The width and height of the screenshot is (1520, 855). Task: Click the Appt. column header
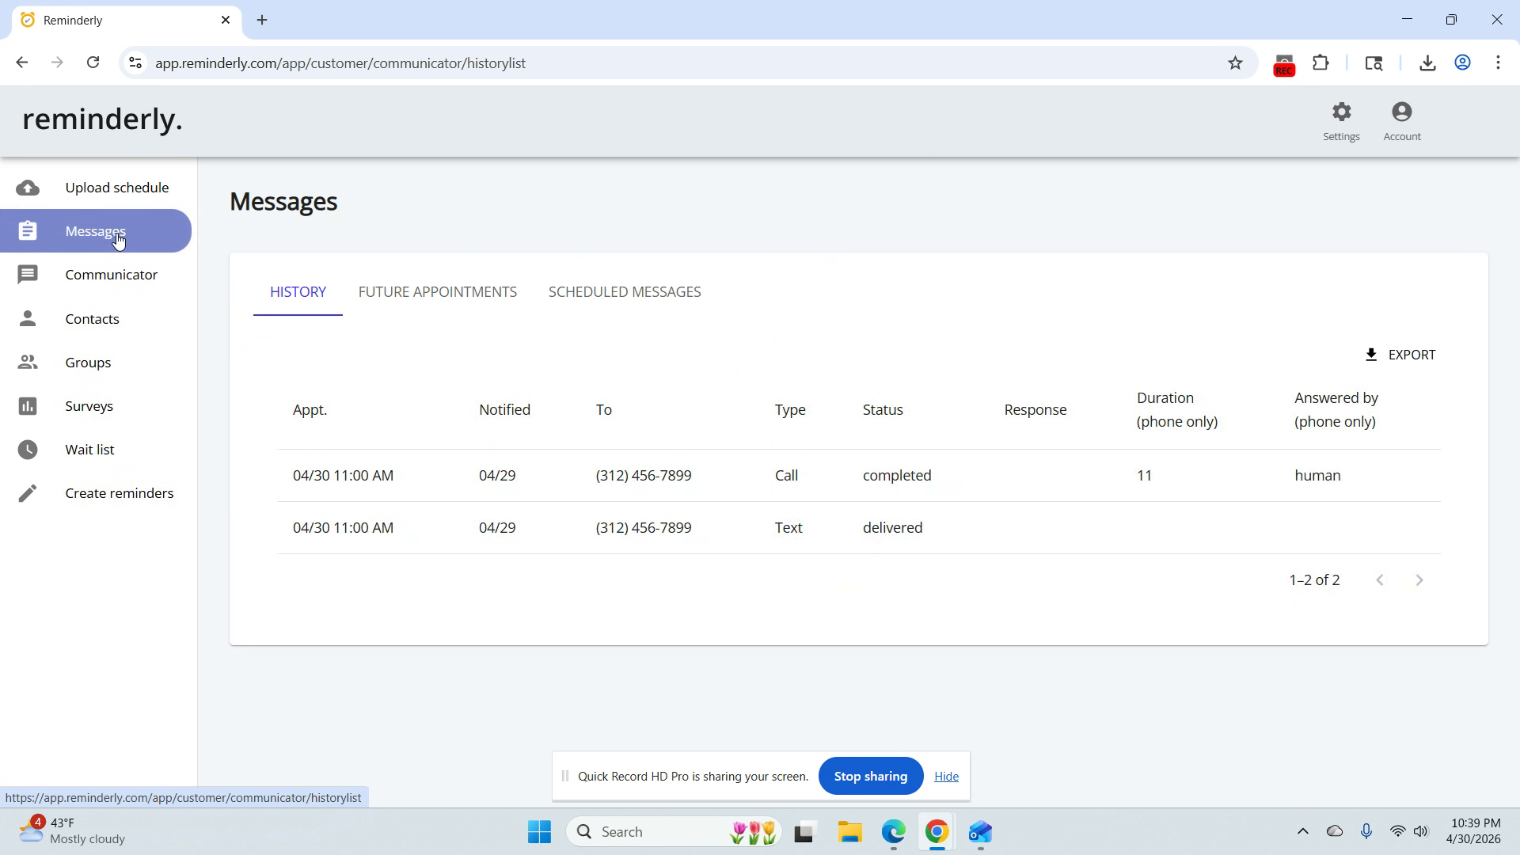click(310, 410)
